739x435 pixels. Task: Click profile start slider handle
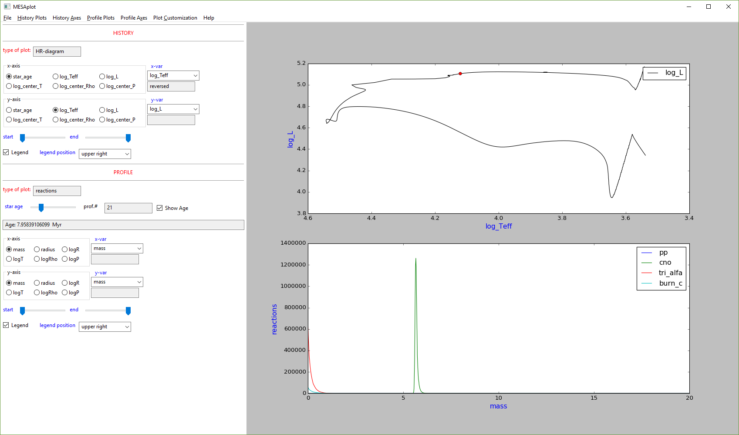(22, 311)
